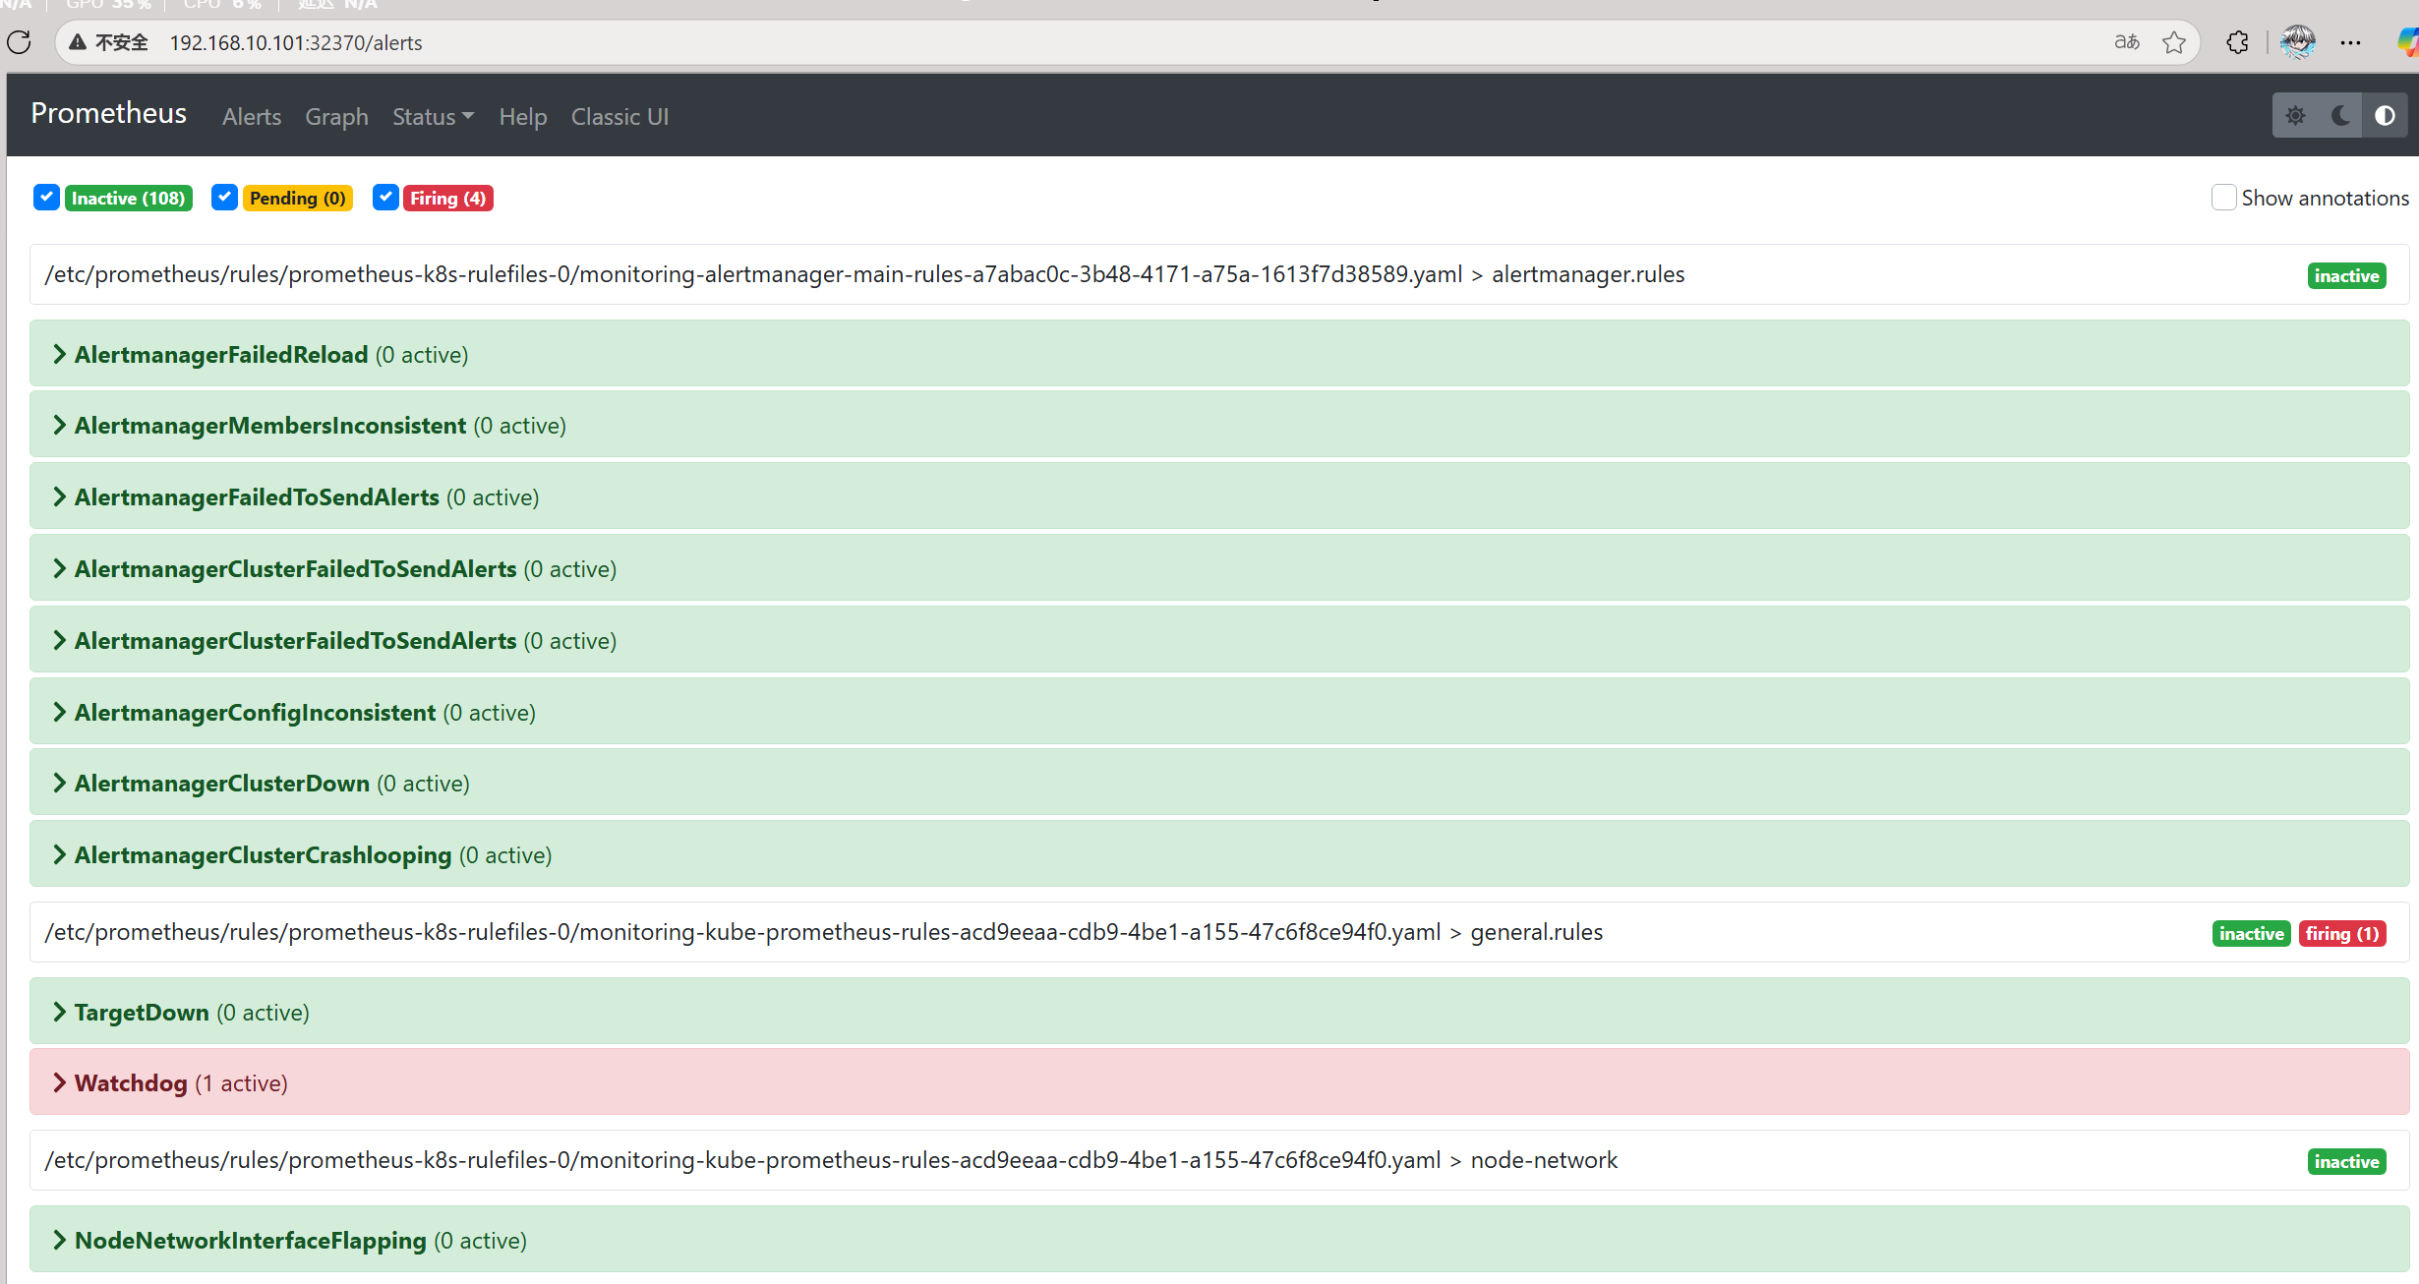The height and width of the screenshot is (1284, 2419).
Task: Open the Alerts nav item
Action: 252,116
